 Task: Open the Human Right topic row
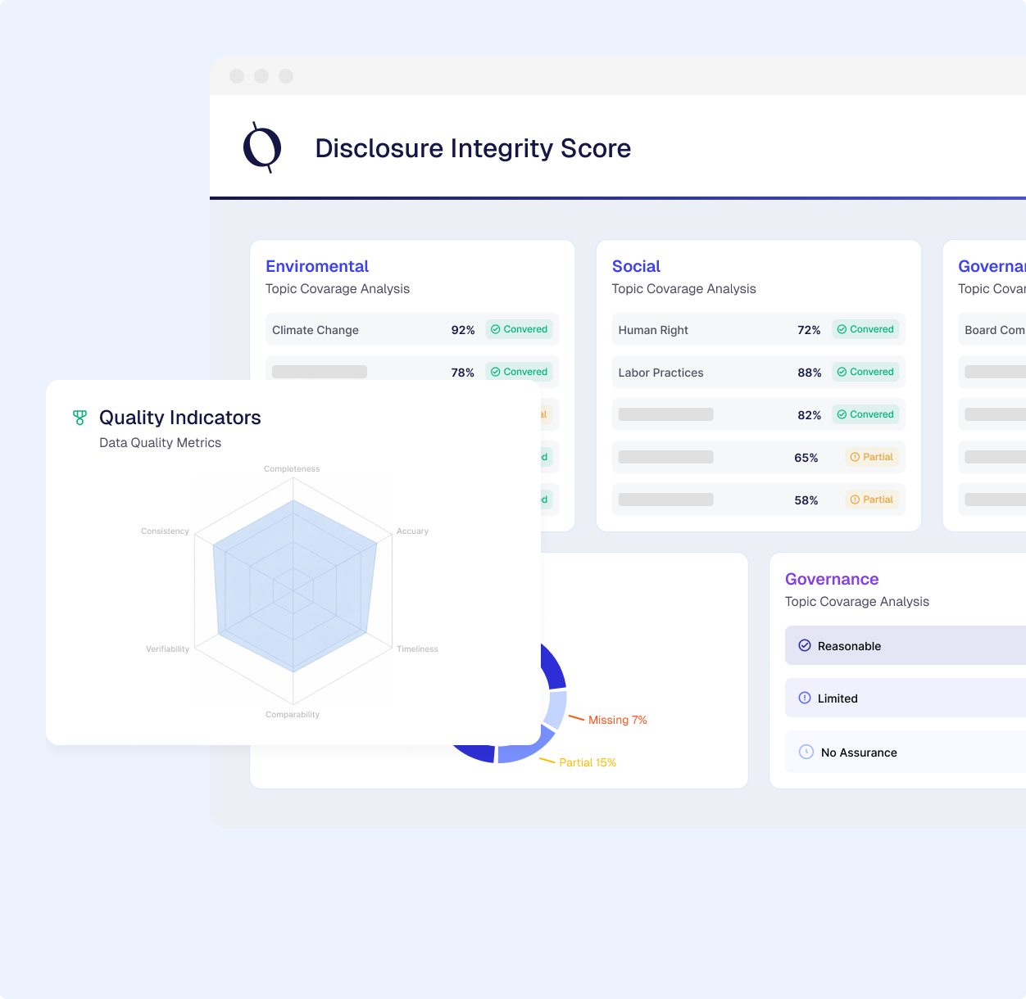[x=653, y=330]
